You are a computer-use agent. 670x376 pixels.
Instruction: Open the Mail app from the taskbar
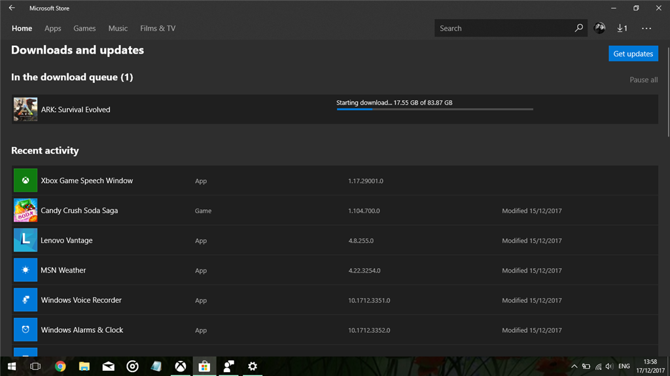[108, 367]
